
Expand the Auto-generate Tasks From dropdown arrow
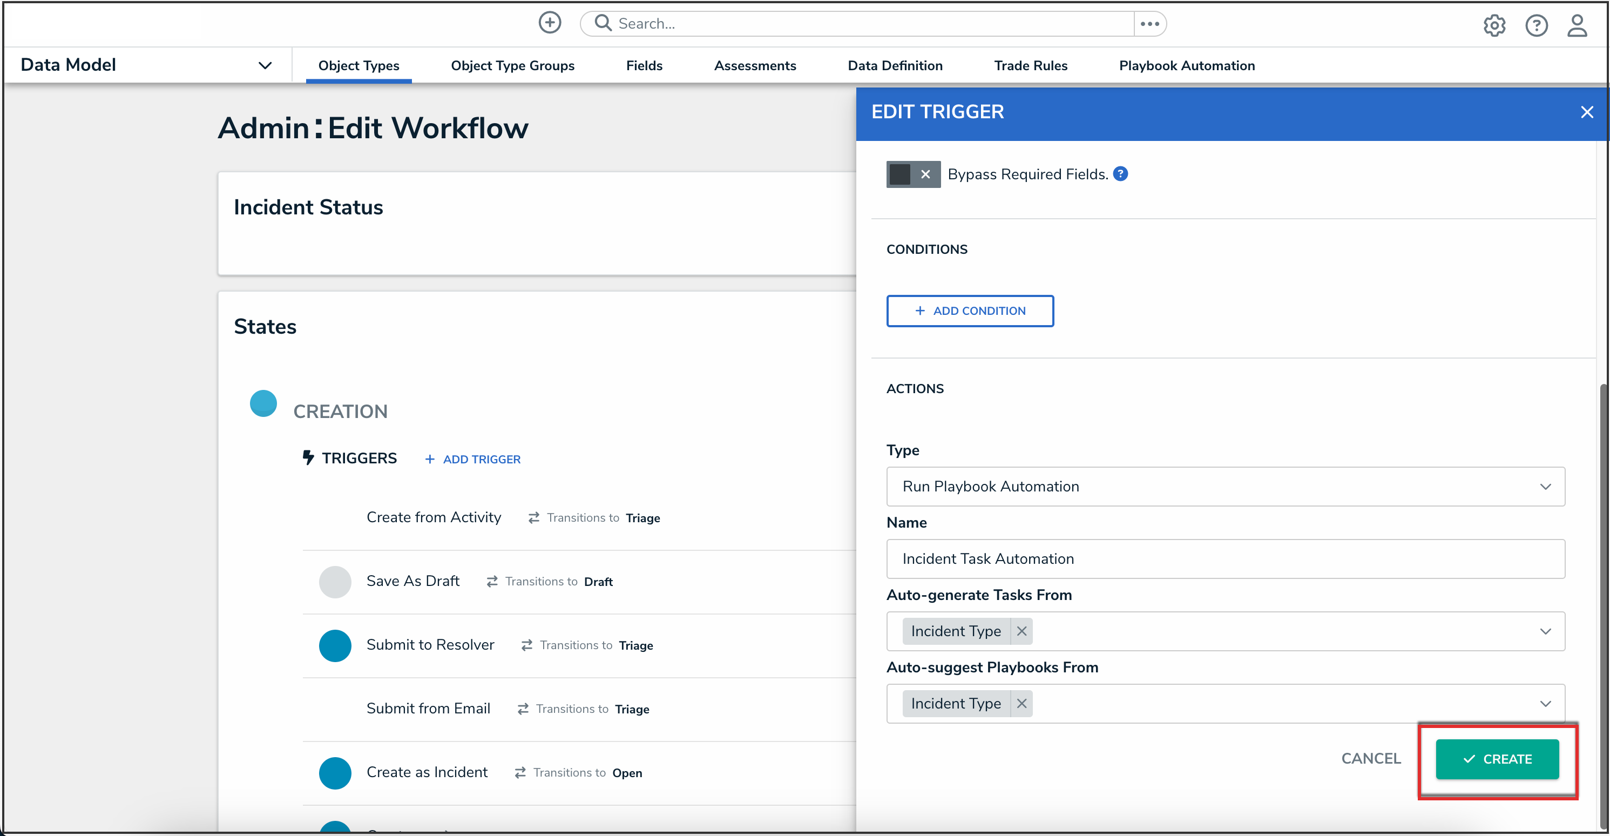1545,631
